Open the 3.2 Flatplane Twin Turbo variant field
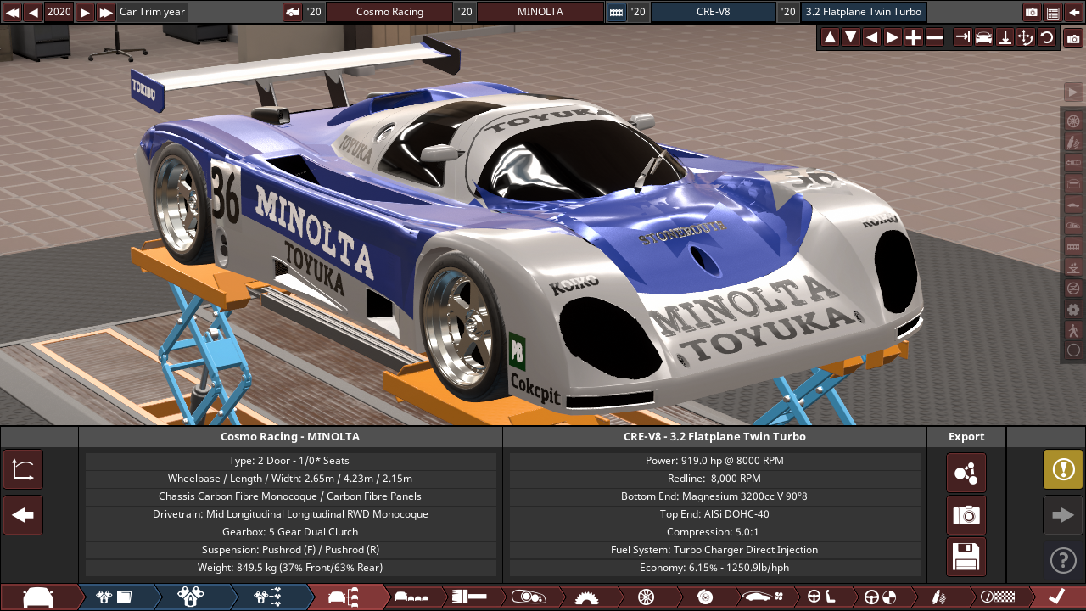The width and height of the screenshot is (1086, 611). point(863,12)
